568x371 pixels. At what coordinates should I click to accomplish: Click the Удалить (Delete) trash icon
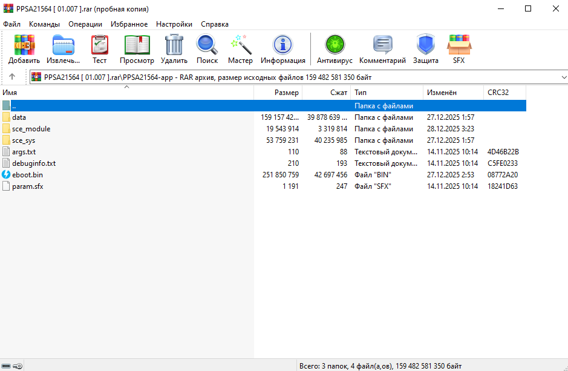(x=174, y=49)
